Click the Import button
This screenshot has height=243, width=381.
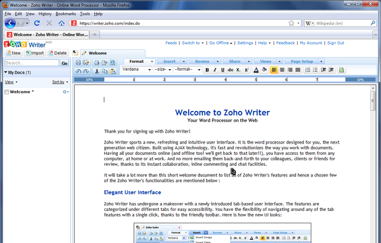[35, 53]
